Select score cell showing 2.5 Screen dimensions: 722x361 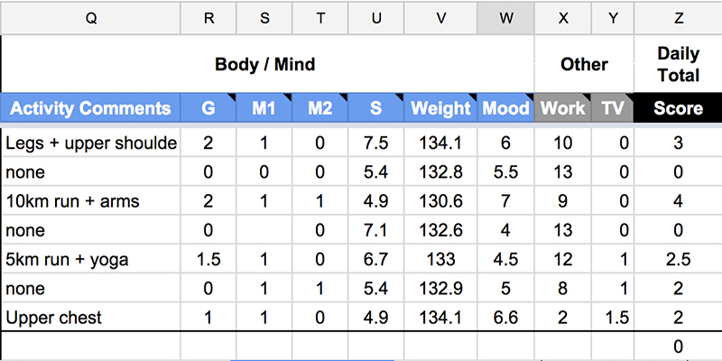(x=678, y=259)
